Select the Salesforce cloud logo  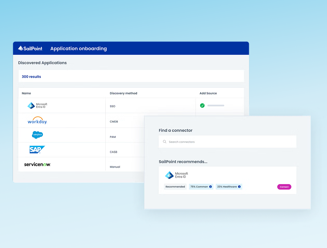[x=37, y=135]
